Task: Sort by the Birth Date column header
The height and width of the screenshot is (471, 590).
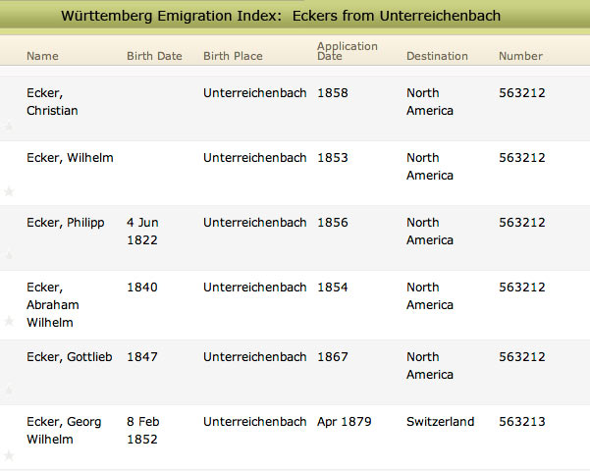Action: 154,56
